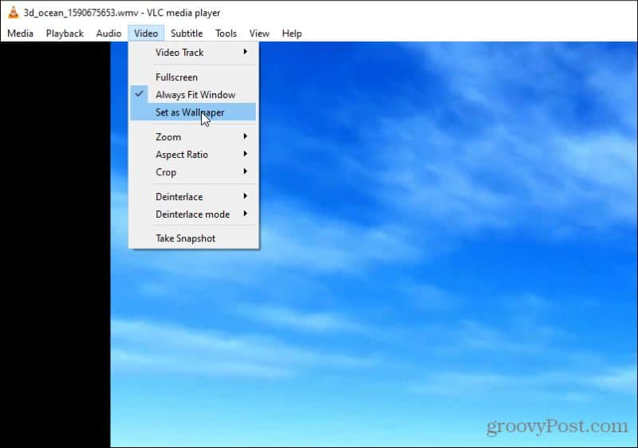Image resolution: width=638 pixels, height=448 pixels.
Task: Open the Media menu
Action: coord(21,33)
